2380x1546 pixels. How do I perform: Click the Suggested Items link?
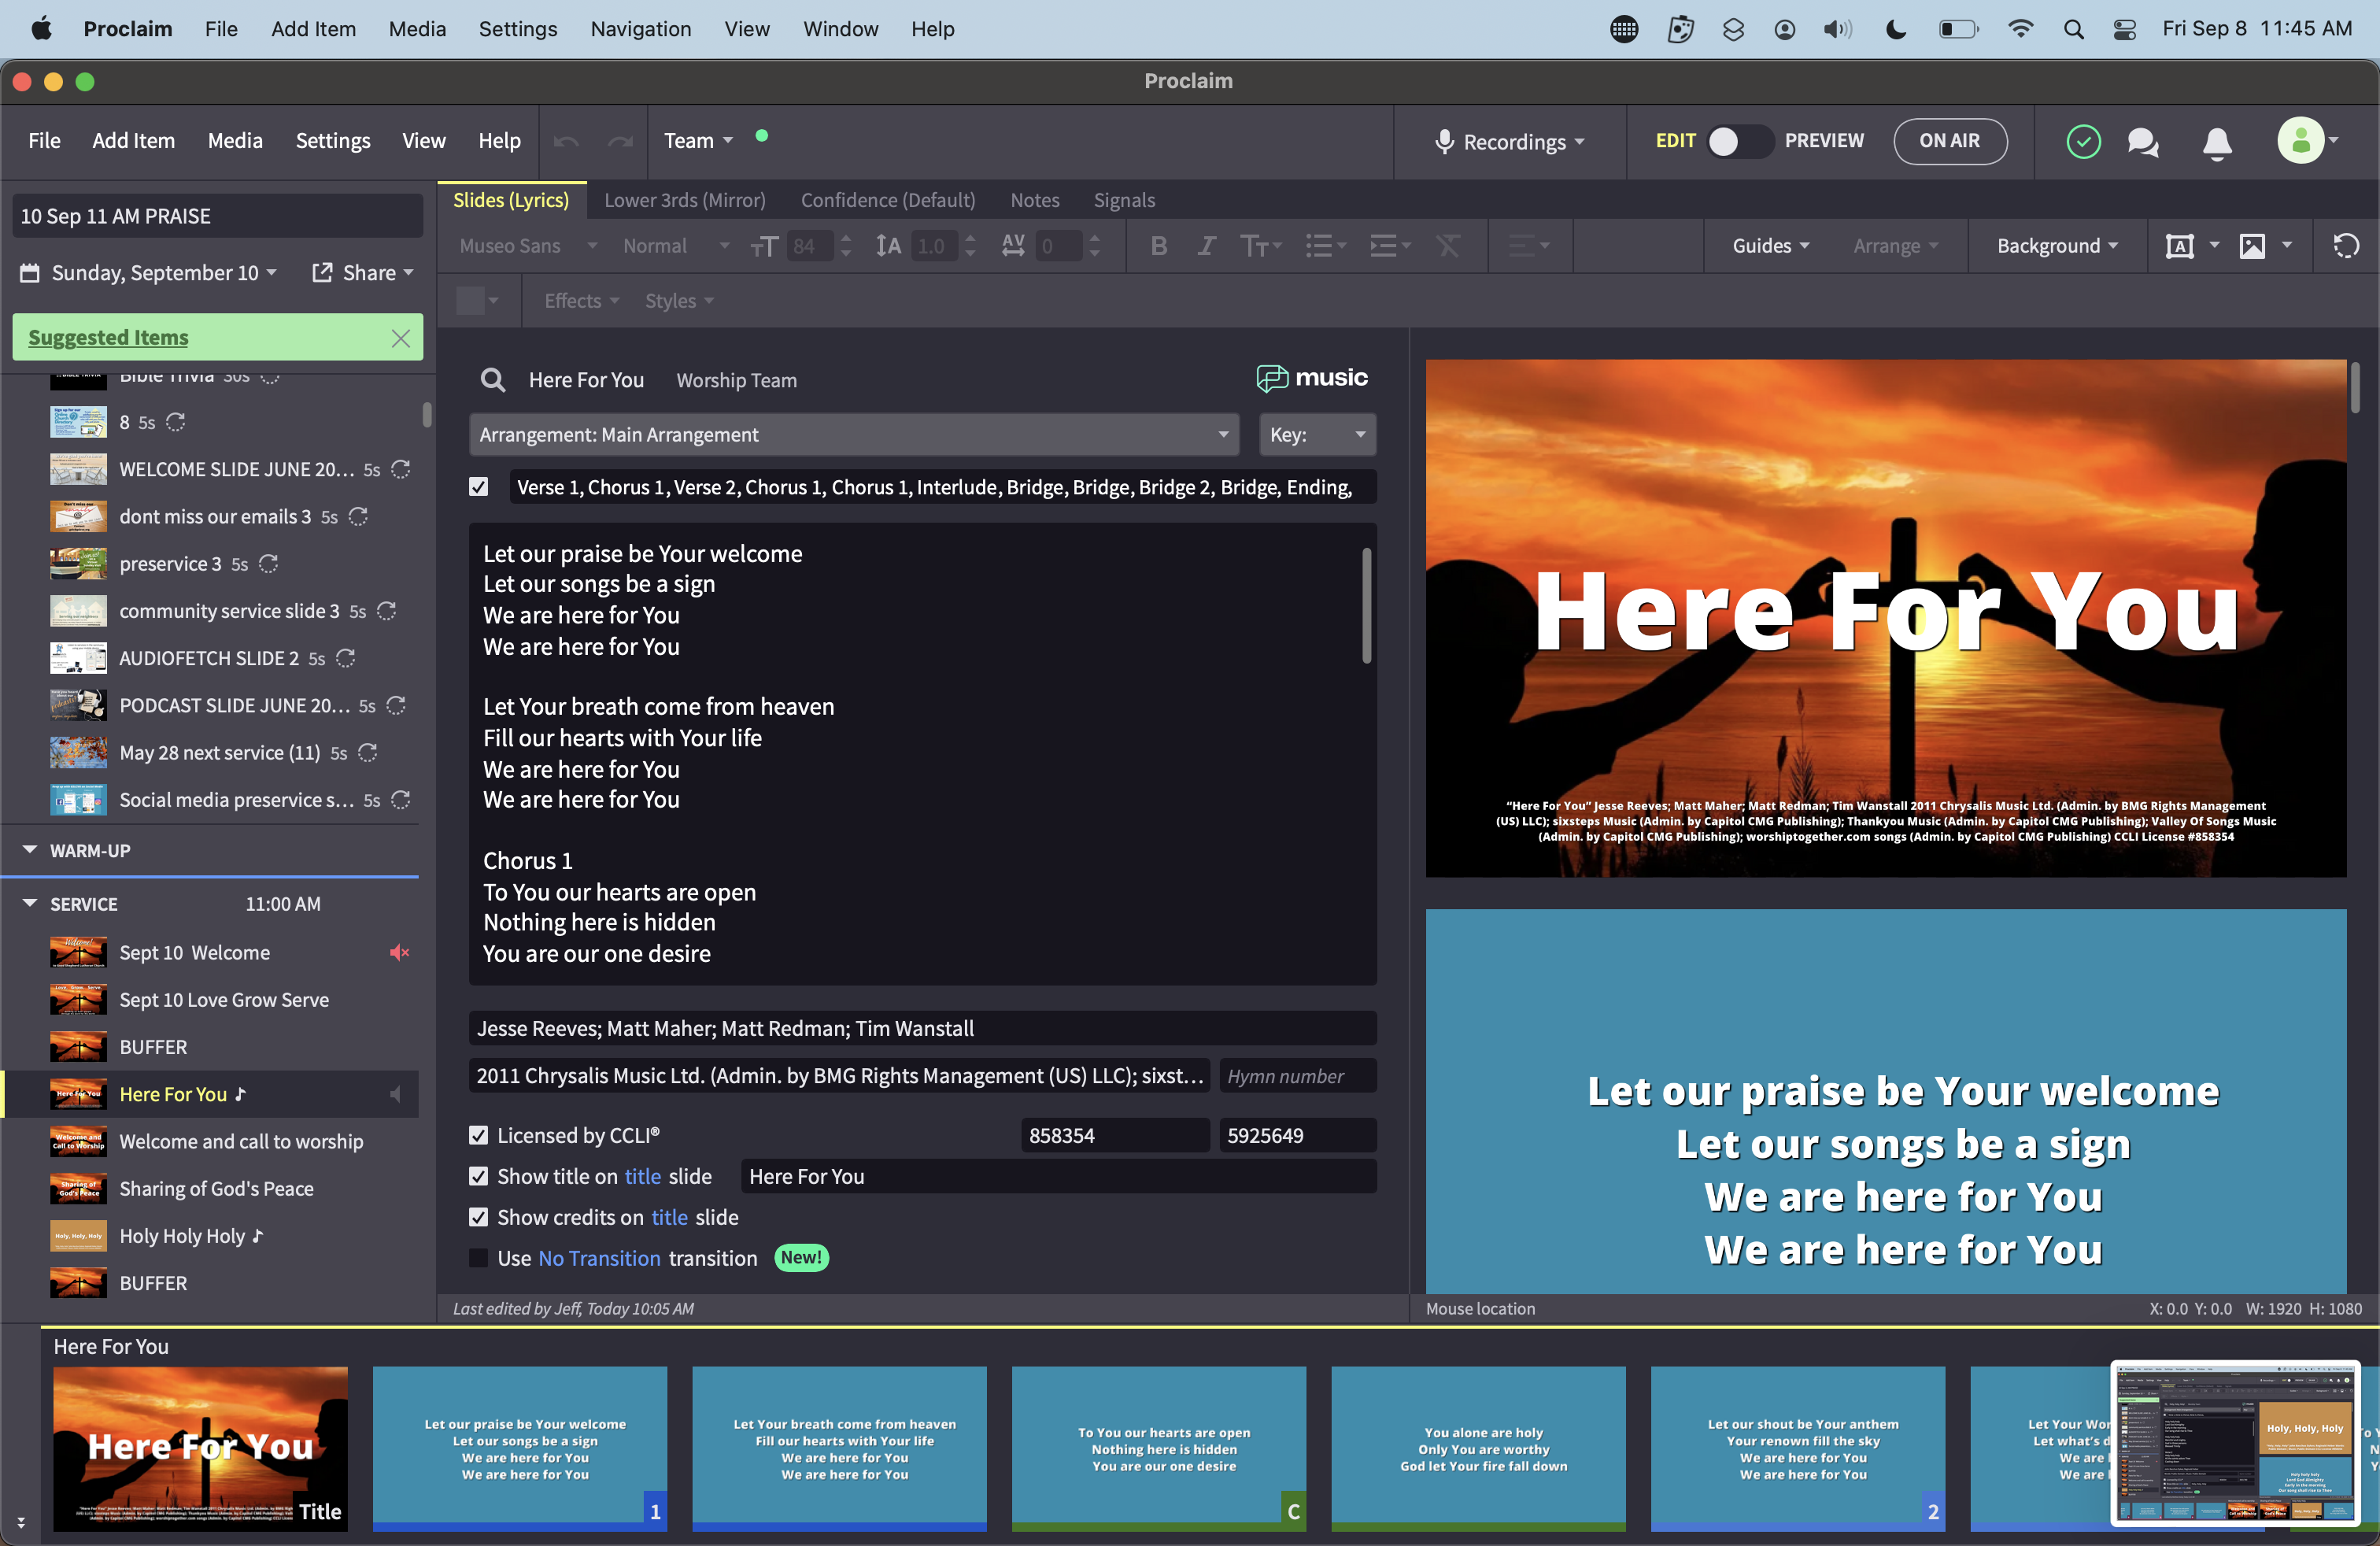[x=108, y=338]
